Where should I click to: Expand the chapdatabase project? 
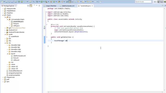tap(3, 11)
